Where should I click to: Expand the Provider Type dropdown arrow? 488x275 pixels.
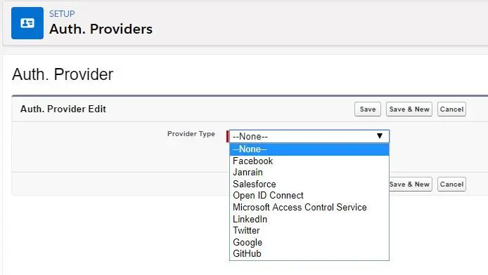pos(380,136)
